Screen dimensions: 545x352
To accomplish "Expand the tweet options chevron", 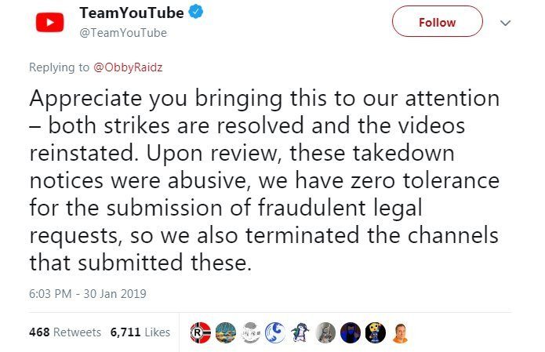I will pos(506,23).
